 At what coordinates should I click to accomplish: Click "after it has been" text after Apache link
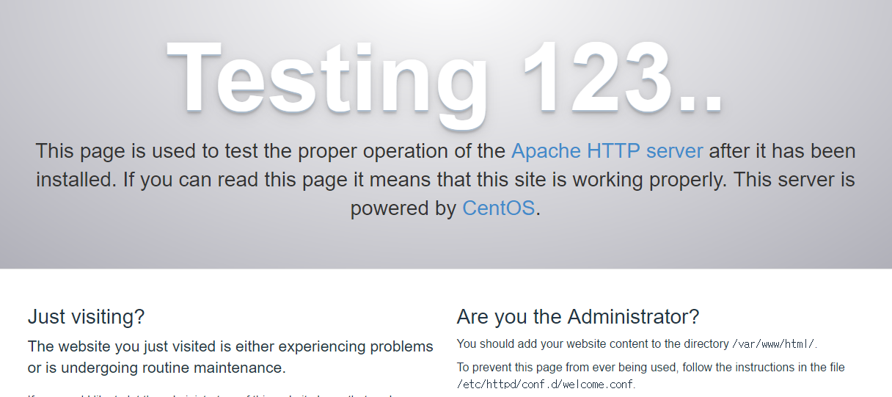[782, 151]
